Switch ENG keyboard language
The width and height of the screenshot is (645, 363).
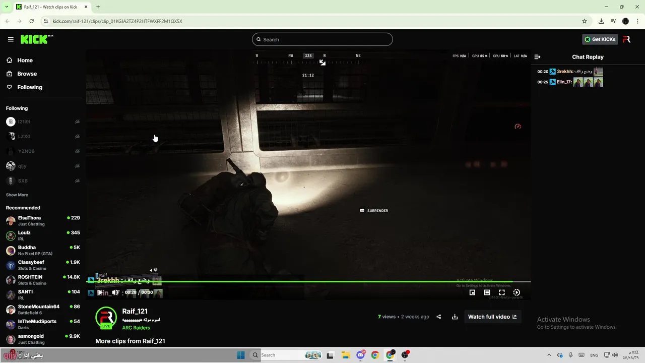(x=594, y=355)
